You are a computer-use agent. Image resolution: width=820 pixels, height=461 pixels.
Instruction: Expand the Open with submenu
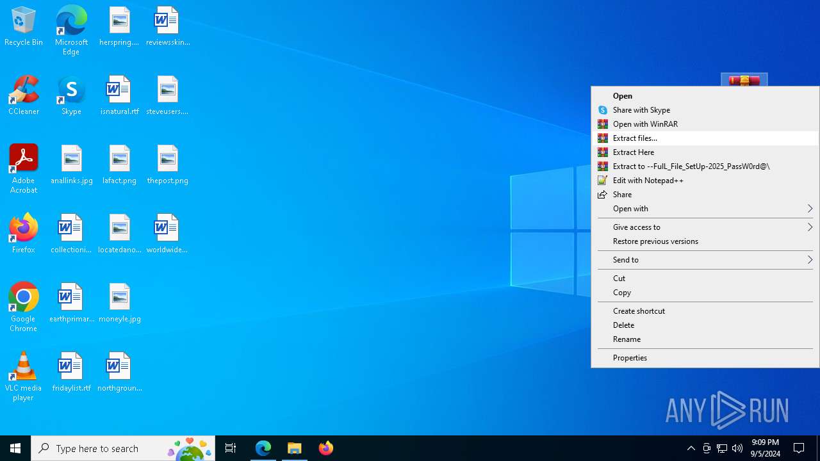[705, 209]
